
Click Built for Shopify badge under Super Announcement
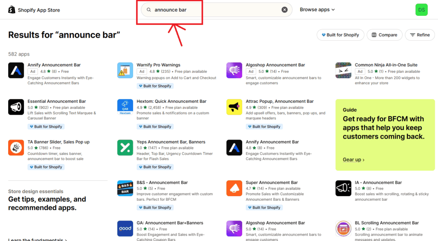[x=264, y=208]
